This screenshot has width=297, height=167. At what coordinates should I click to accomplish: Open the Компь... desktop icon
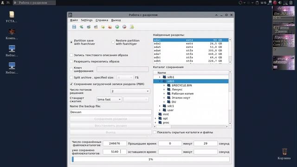tap(12, 32)
